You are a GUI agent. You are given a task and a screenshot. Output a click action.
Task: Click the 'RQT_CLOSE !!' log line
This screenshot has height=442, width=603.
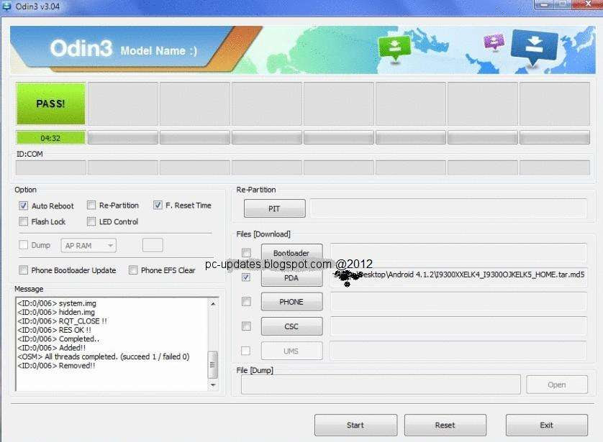[62, 321]
